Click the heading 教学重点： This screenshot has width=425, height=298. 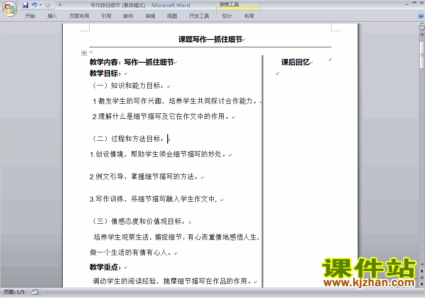106,267
